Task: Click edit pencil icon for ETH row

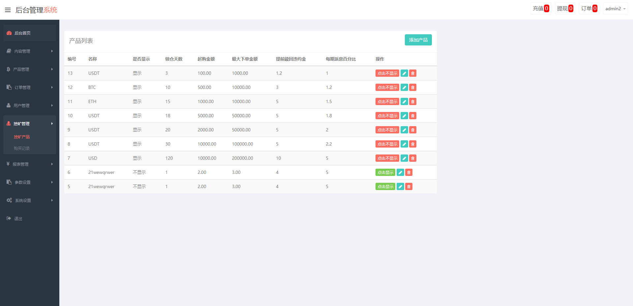Action: click(404, 101)
